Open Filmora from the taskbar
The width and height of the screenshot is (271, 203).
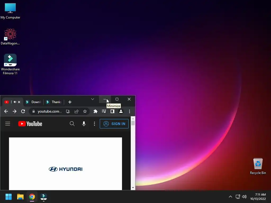(x=44, y=197)
